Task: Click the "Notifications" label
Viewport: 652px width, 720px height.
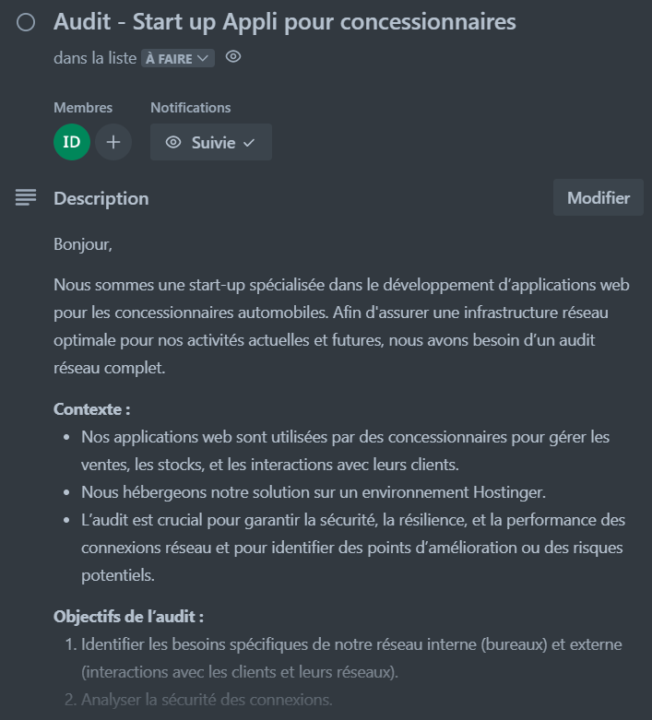Action: (190, 108)
